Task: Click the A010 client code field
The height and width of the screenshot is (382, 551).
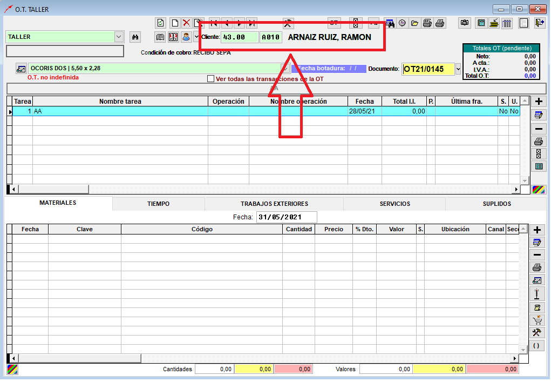Action: [271, 37]
